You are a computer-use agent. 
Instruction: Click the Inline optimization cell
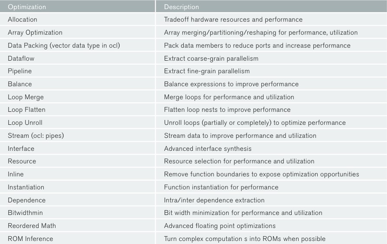(16, 174)
